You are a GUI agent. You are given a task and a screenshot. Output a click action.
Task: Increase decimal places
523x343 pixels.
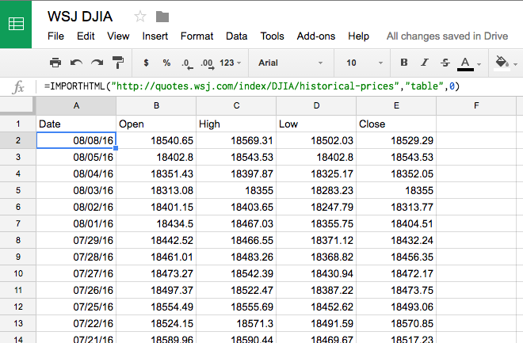[x=208, y=63]
